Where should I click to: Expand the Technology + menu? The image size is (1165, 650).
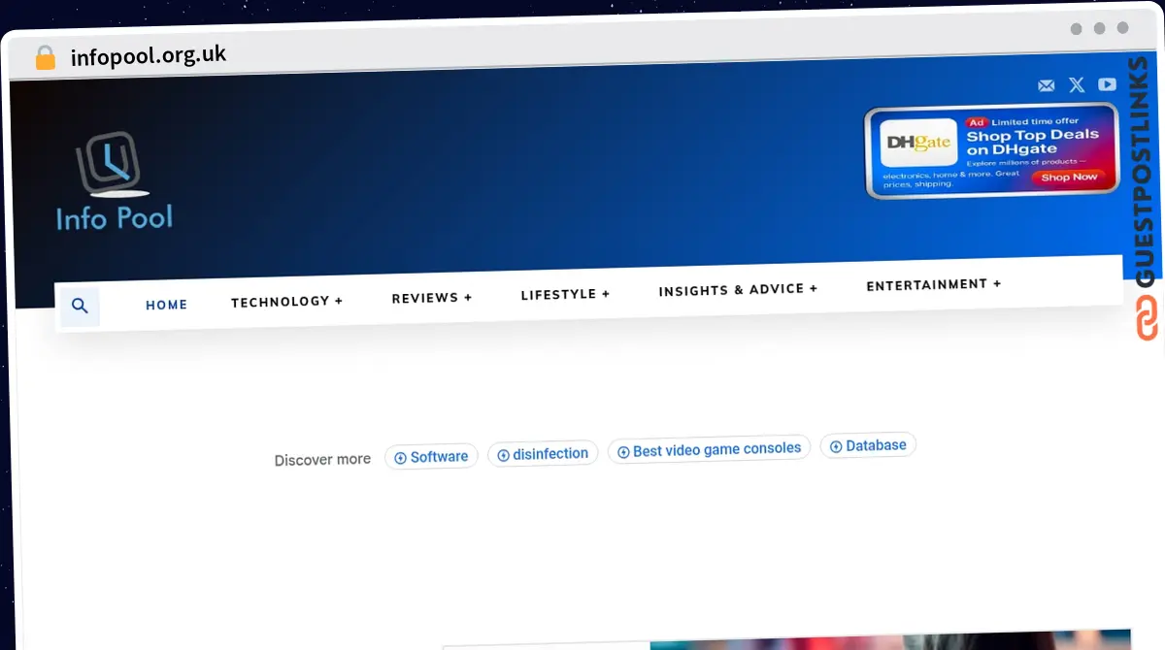[286, 302]
